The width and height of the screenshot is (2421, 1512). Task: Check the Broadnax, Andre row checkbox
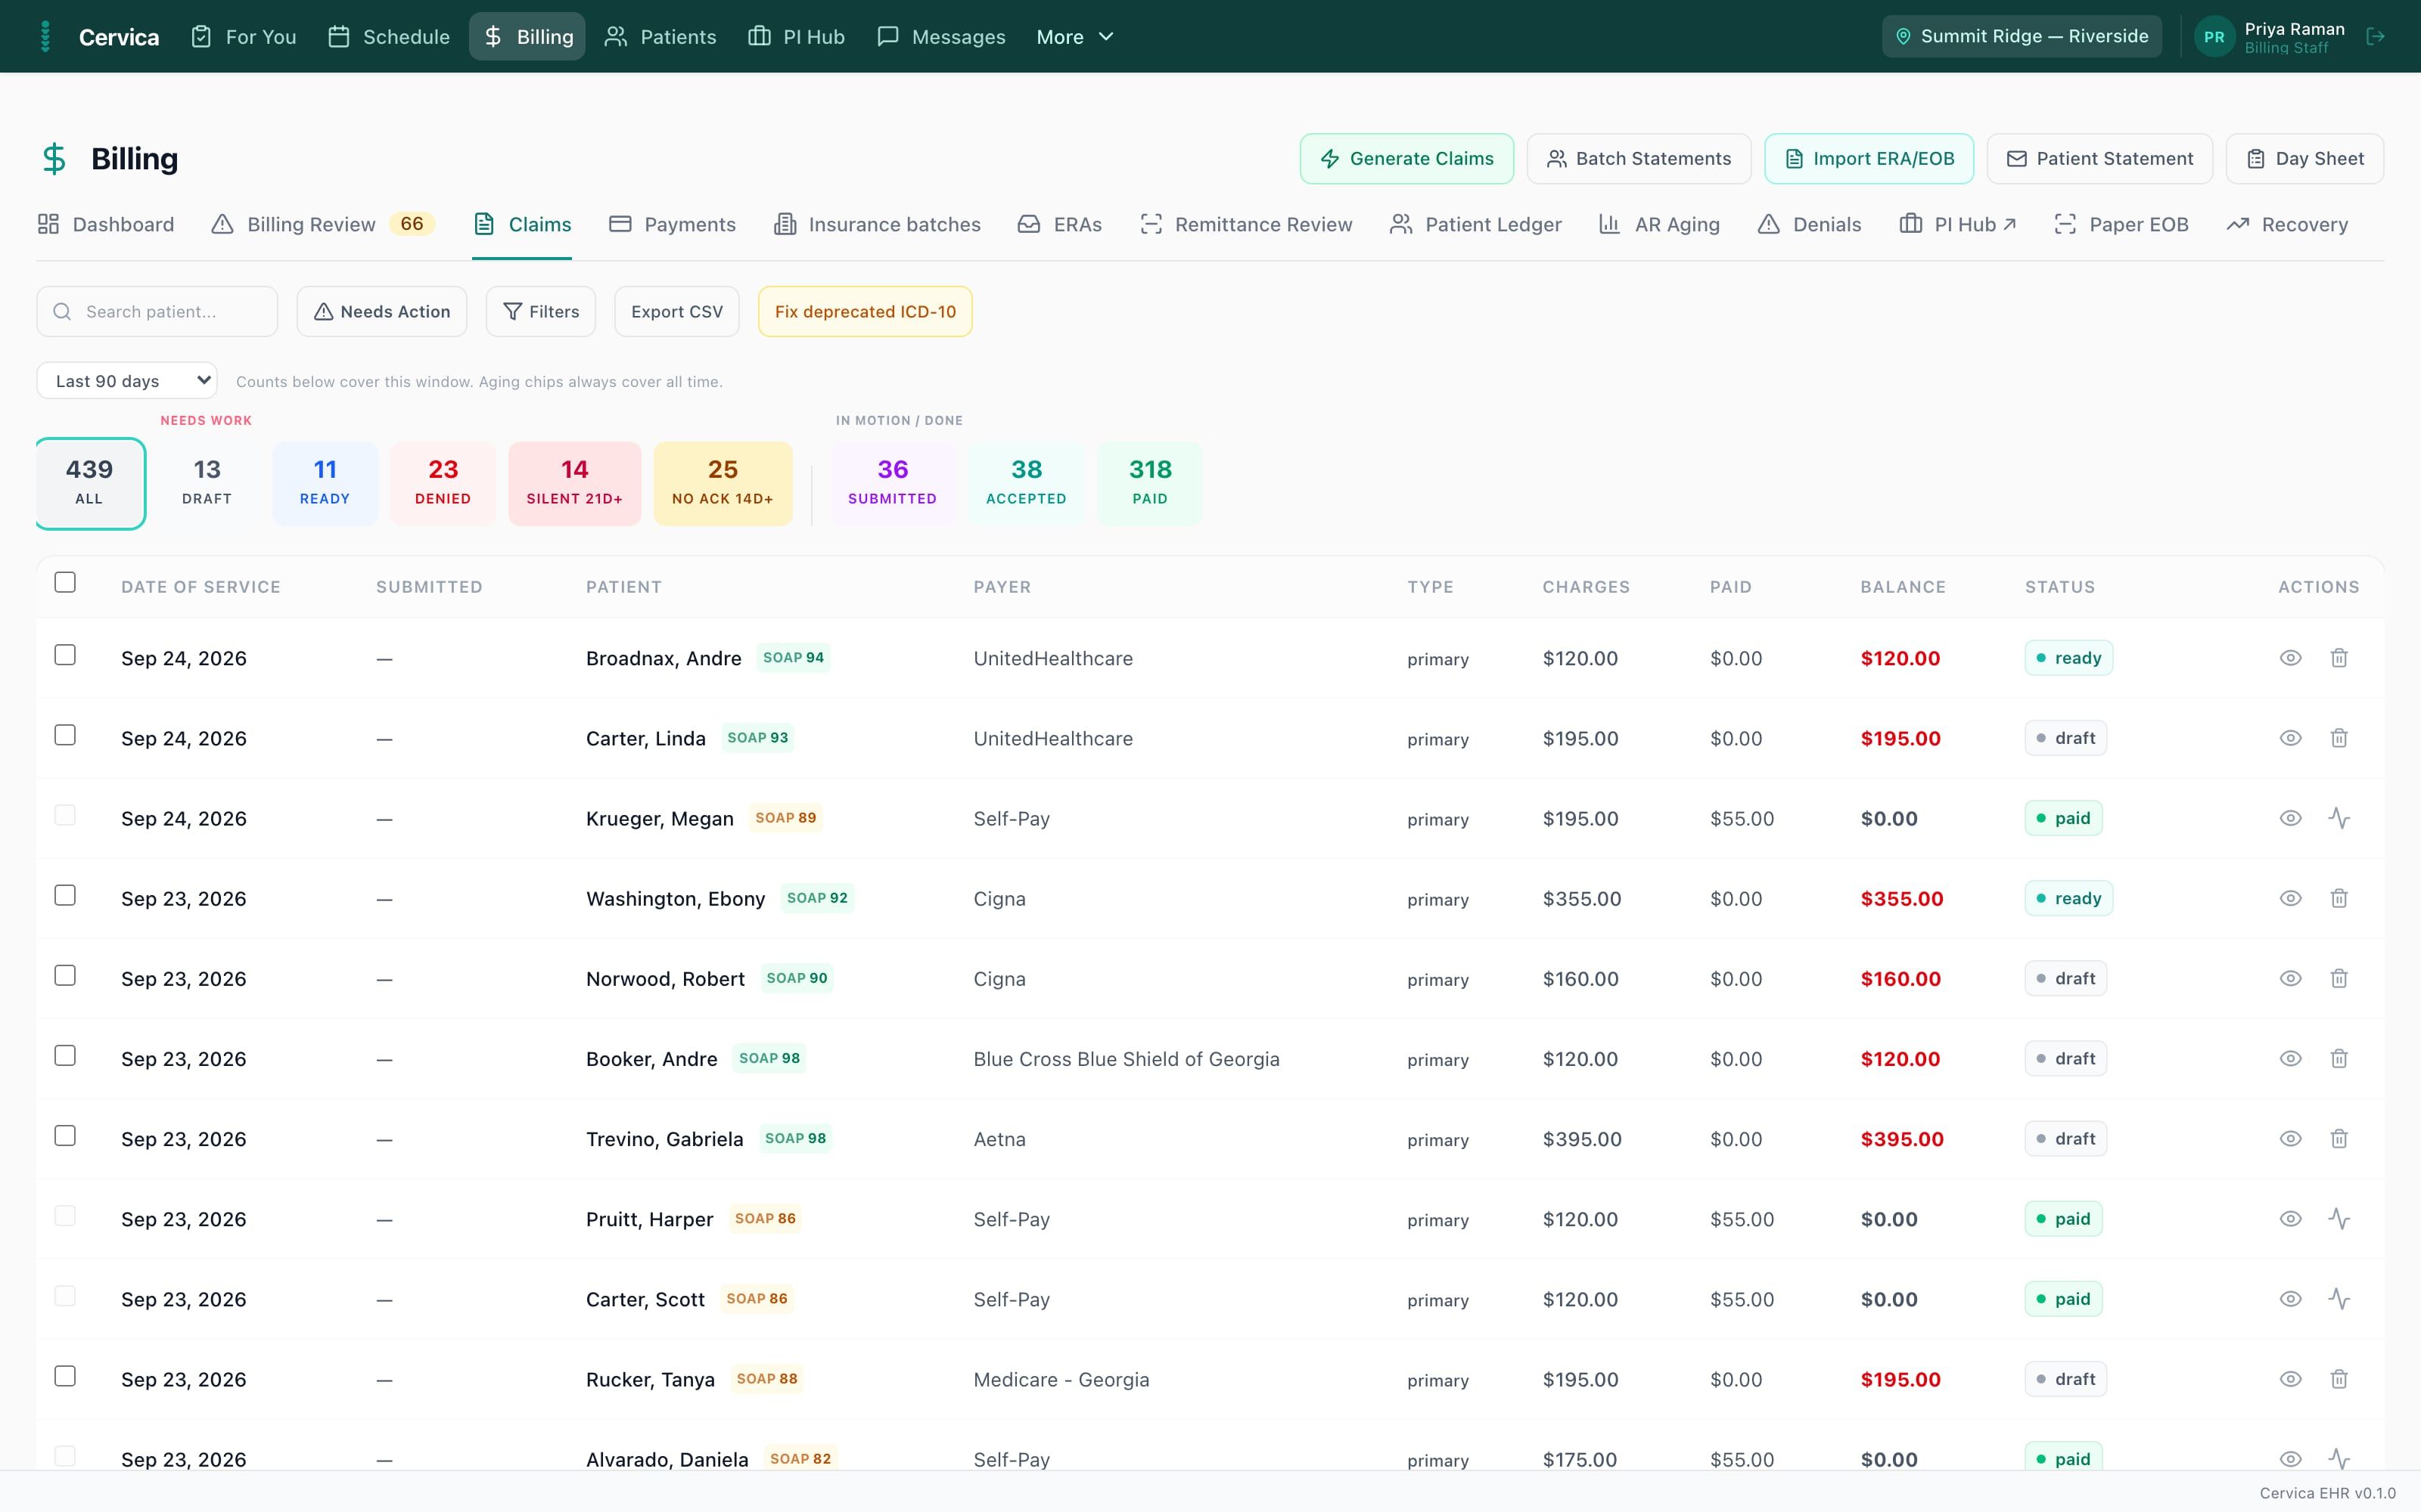coord(65,655)
